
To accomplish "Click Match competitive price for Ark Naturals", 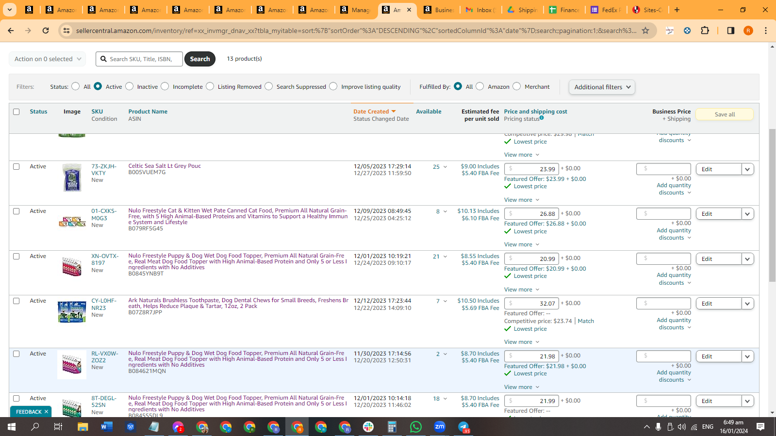I will pyautogui.click(x=586, y=321).
